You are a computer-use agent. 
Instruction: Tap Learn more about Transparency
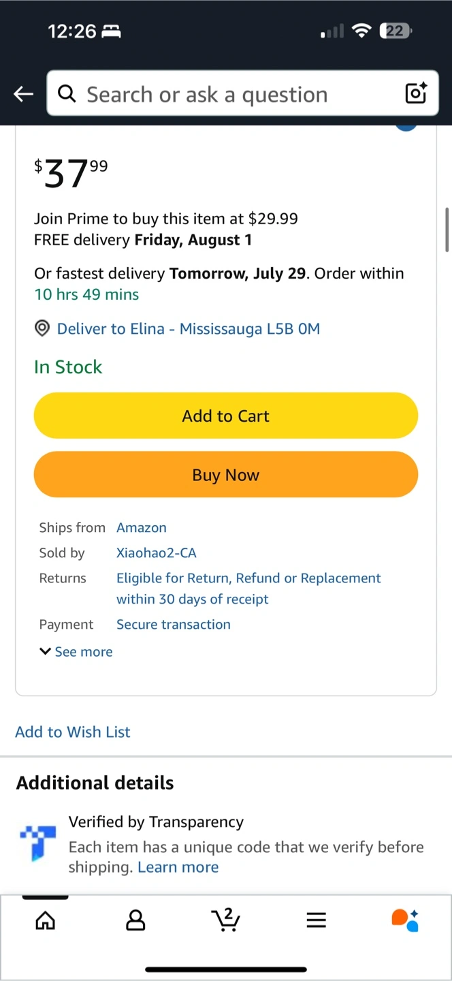178,867
